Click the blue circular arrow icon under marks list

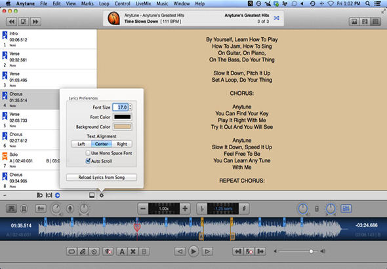click(57, 195)
